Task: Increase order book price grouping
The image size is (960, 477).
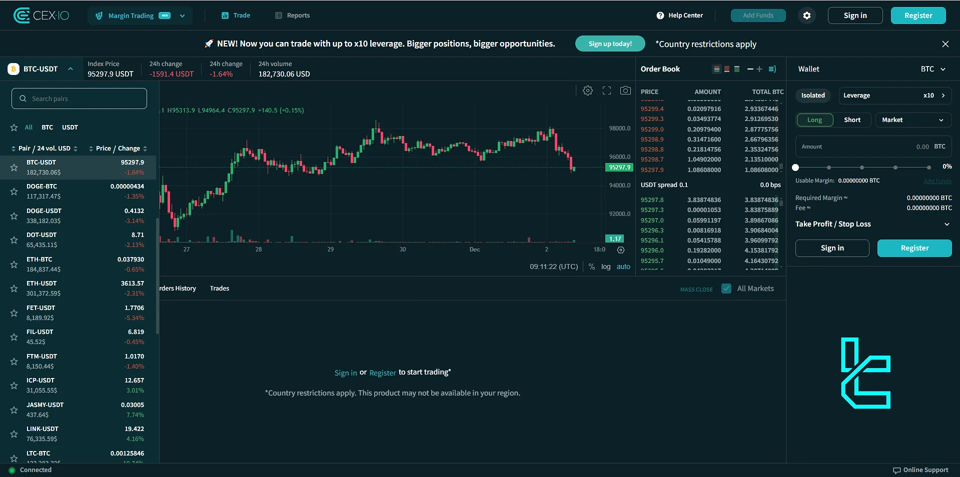Action: (759, 69)
